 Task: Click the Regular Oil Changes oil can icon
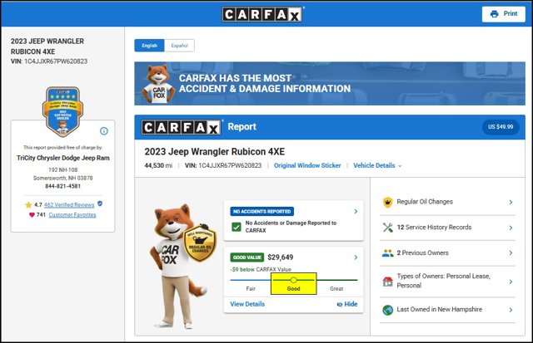pos(388,202)
